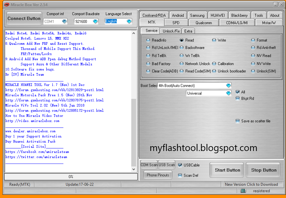286x198 pixels.
Task: Select the Rd UnLock/IMEI radio option
Action: 162,48
